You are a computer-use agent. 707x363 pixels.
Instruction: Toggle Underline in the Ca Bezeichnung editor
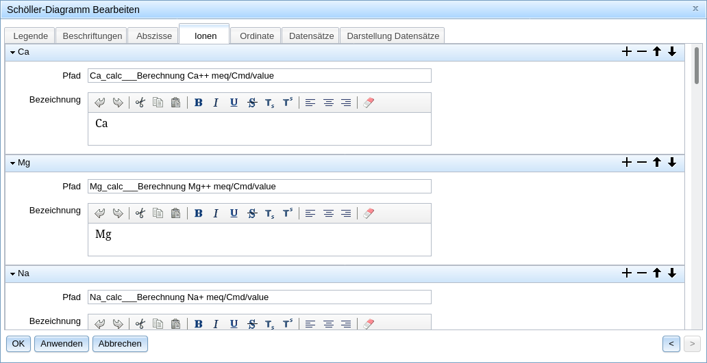(234, 103)
